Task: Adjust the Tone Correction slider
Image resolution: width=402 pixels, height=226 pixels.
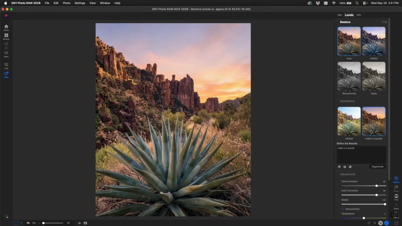Action: [x=364, y=186]
